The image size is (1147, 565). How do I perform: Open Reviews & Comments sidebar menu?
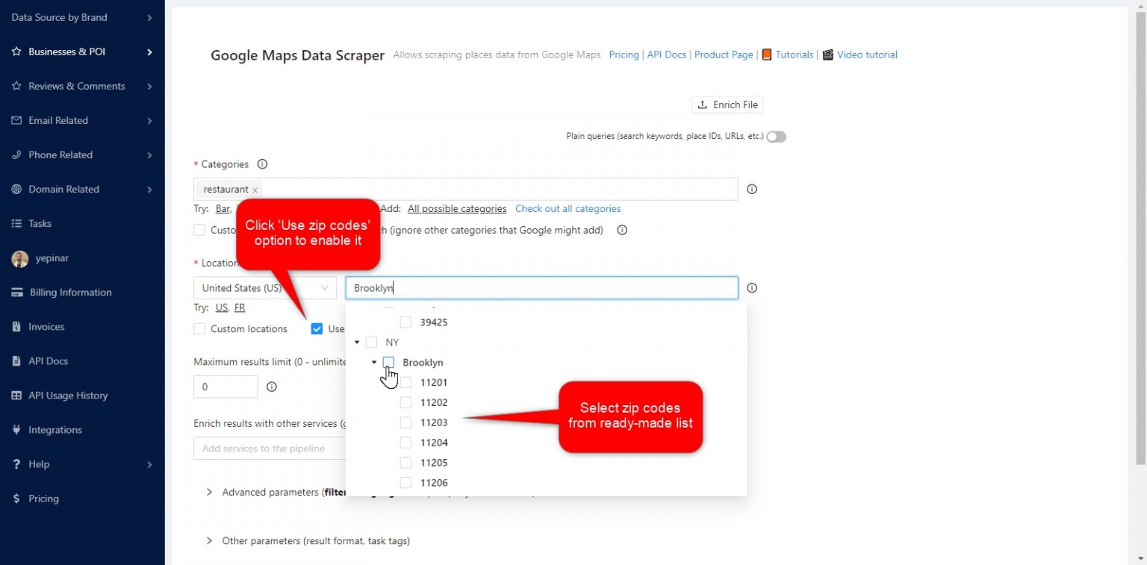pos(76,86)
